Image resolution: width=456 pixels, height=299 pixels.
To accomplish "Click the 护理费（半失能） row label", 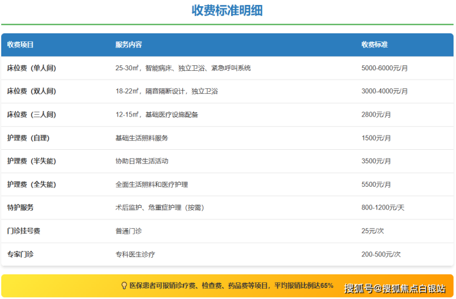I will point(31,161).
